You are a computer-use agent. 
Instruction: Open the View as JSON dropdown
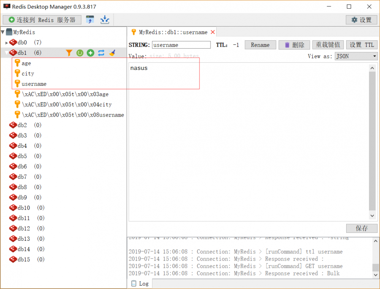[356, 56]
